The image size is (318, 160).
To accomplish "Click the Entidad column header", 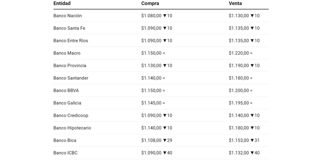I will (x=62, y=3).
